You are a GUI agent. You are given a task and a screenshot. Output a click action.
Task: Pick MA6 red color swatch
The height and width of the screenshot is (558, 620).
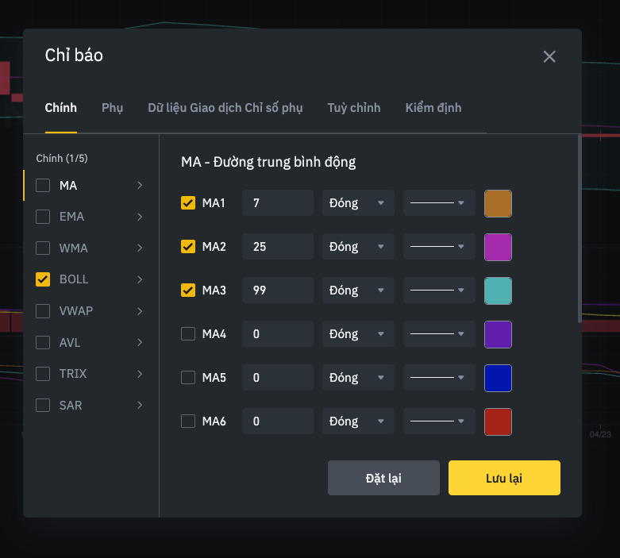498,421
